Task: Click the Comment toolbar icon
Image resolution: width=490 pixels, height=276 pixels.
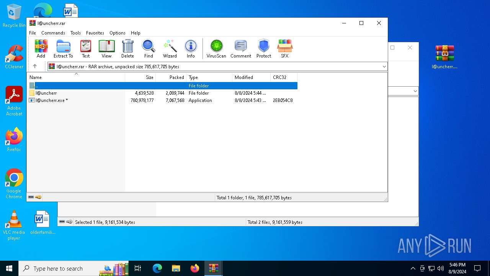Action: (x=241, y=49)
